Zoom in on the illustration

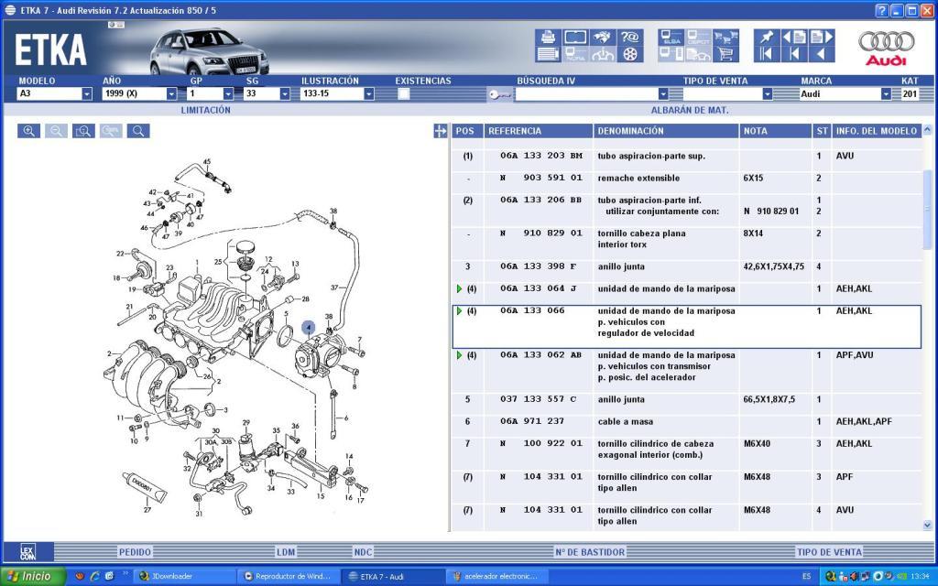(28, 132)
